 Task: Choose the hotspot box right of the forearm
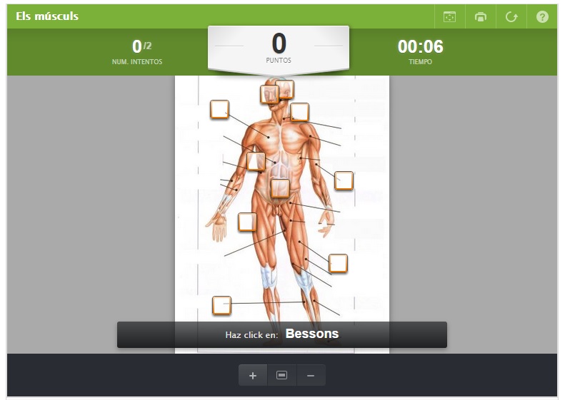coord(344,180)
